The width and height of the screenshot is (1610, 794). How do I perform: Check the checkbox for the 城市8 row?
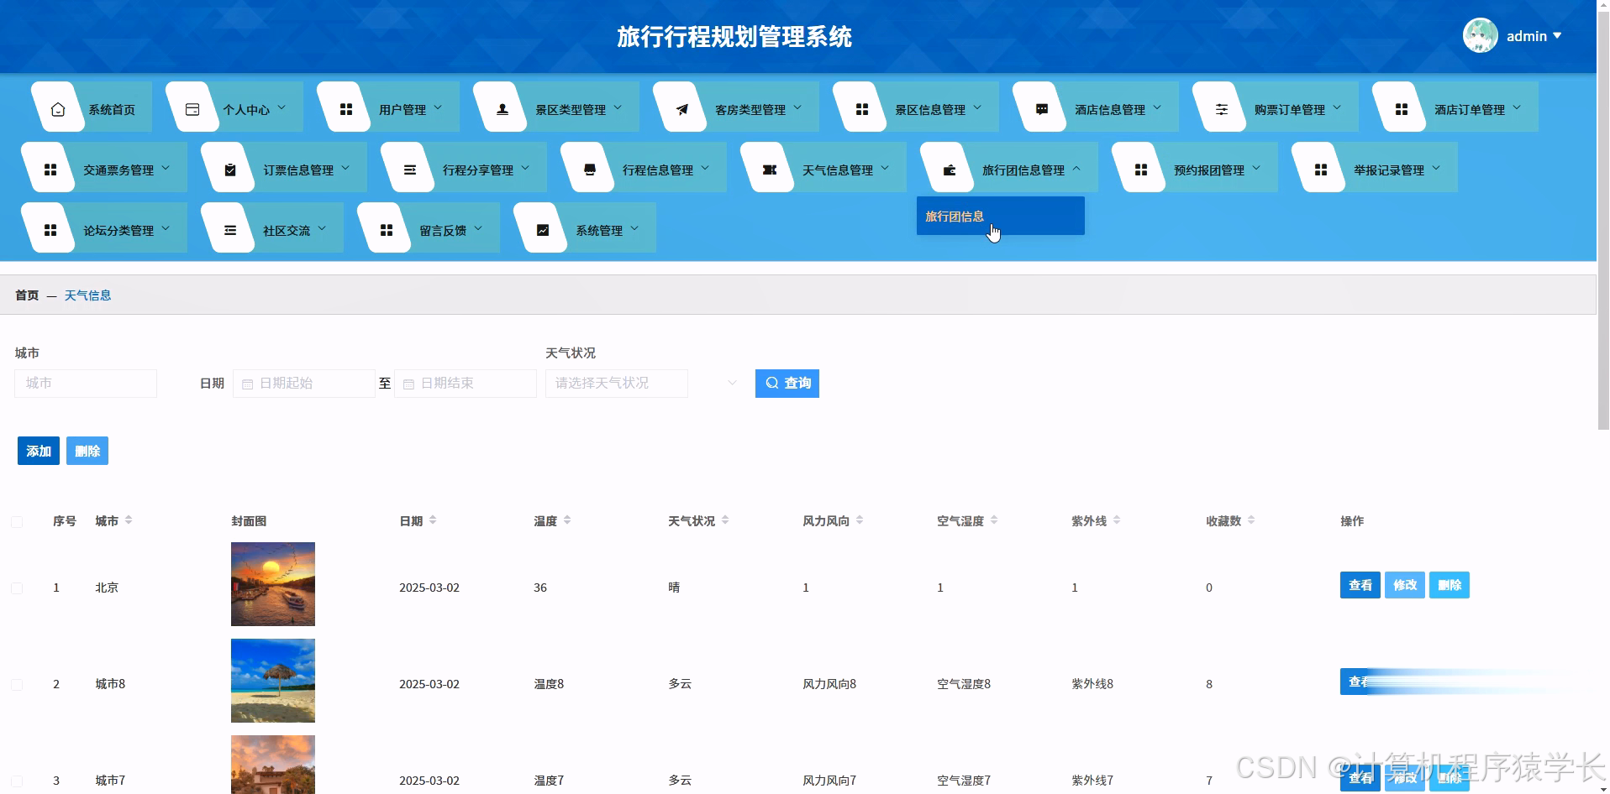[x=17, y=684]
